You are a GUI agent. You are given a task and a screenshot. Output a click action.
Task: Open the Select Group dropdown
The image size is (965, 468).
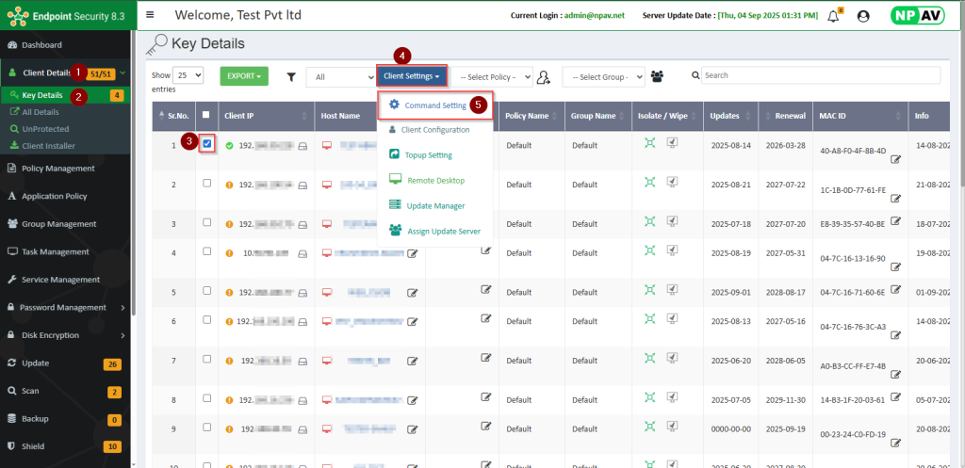(x=603, y=76)
